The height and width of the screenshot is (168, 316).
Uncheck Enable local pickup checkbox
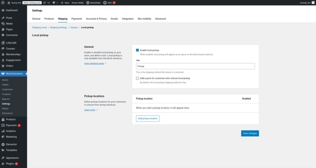[x=137, y=50]
